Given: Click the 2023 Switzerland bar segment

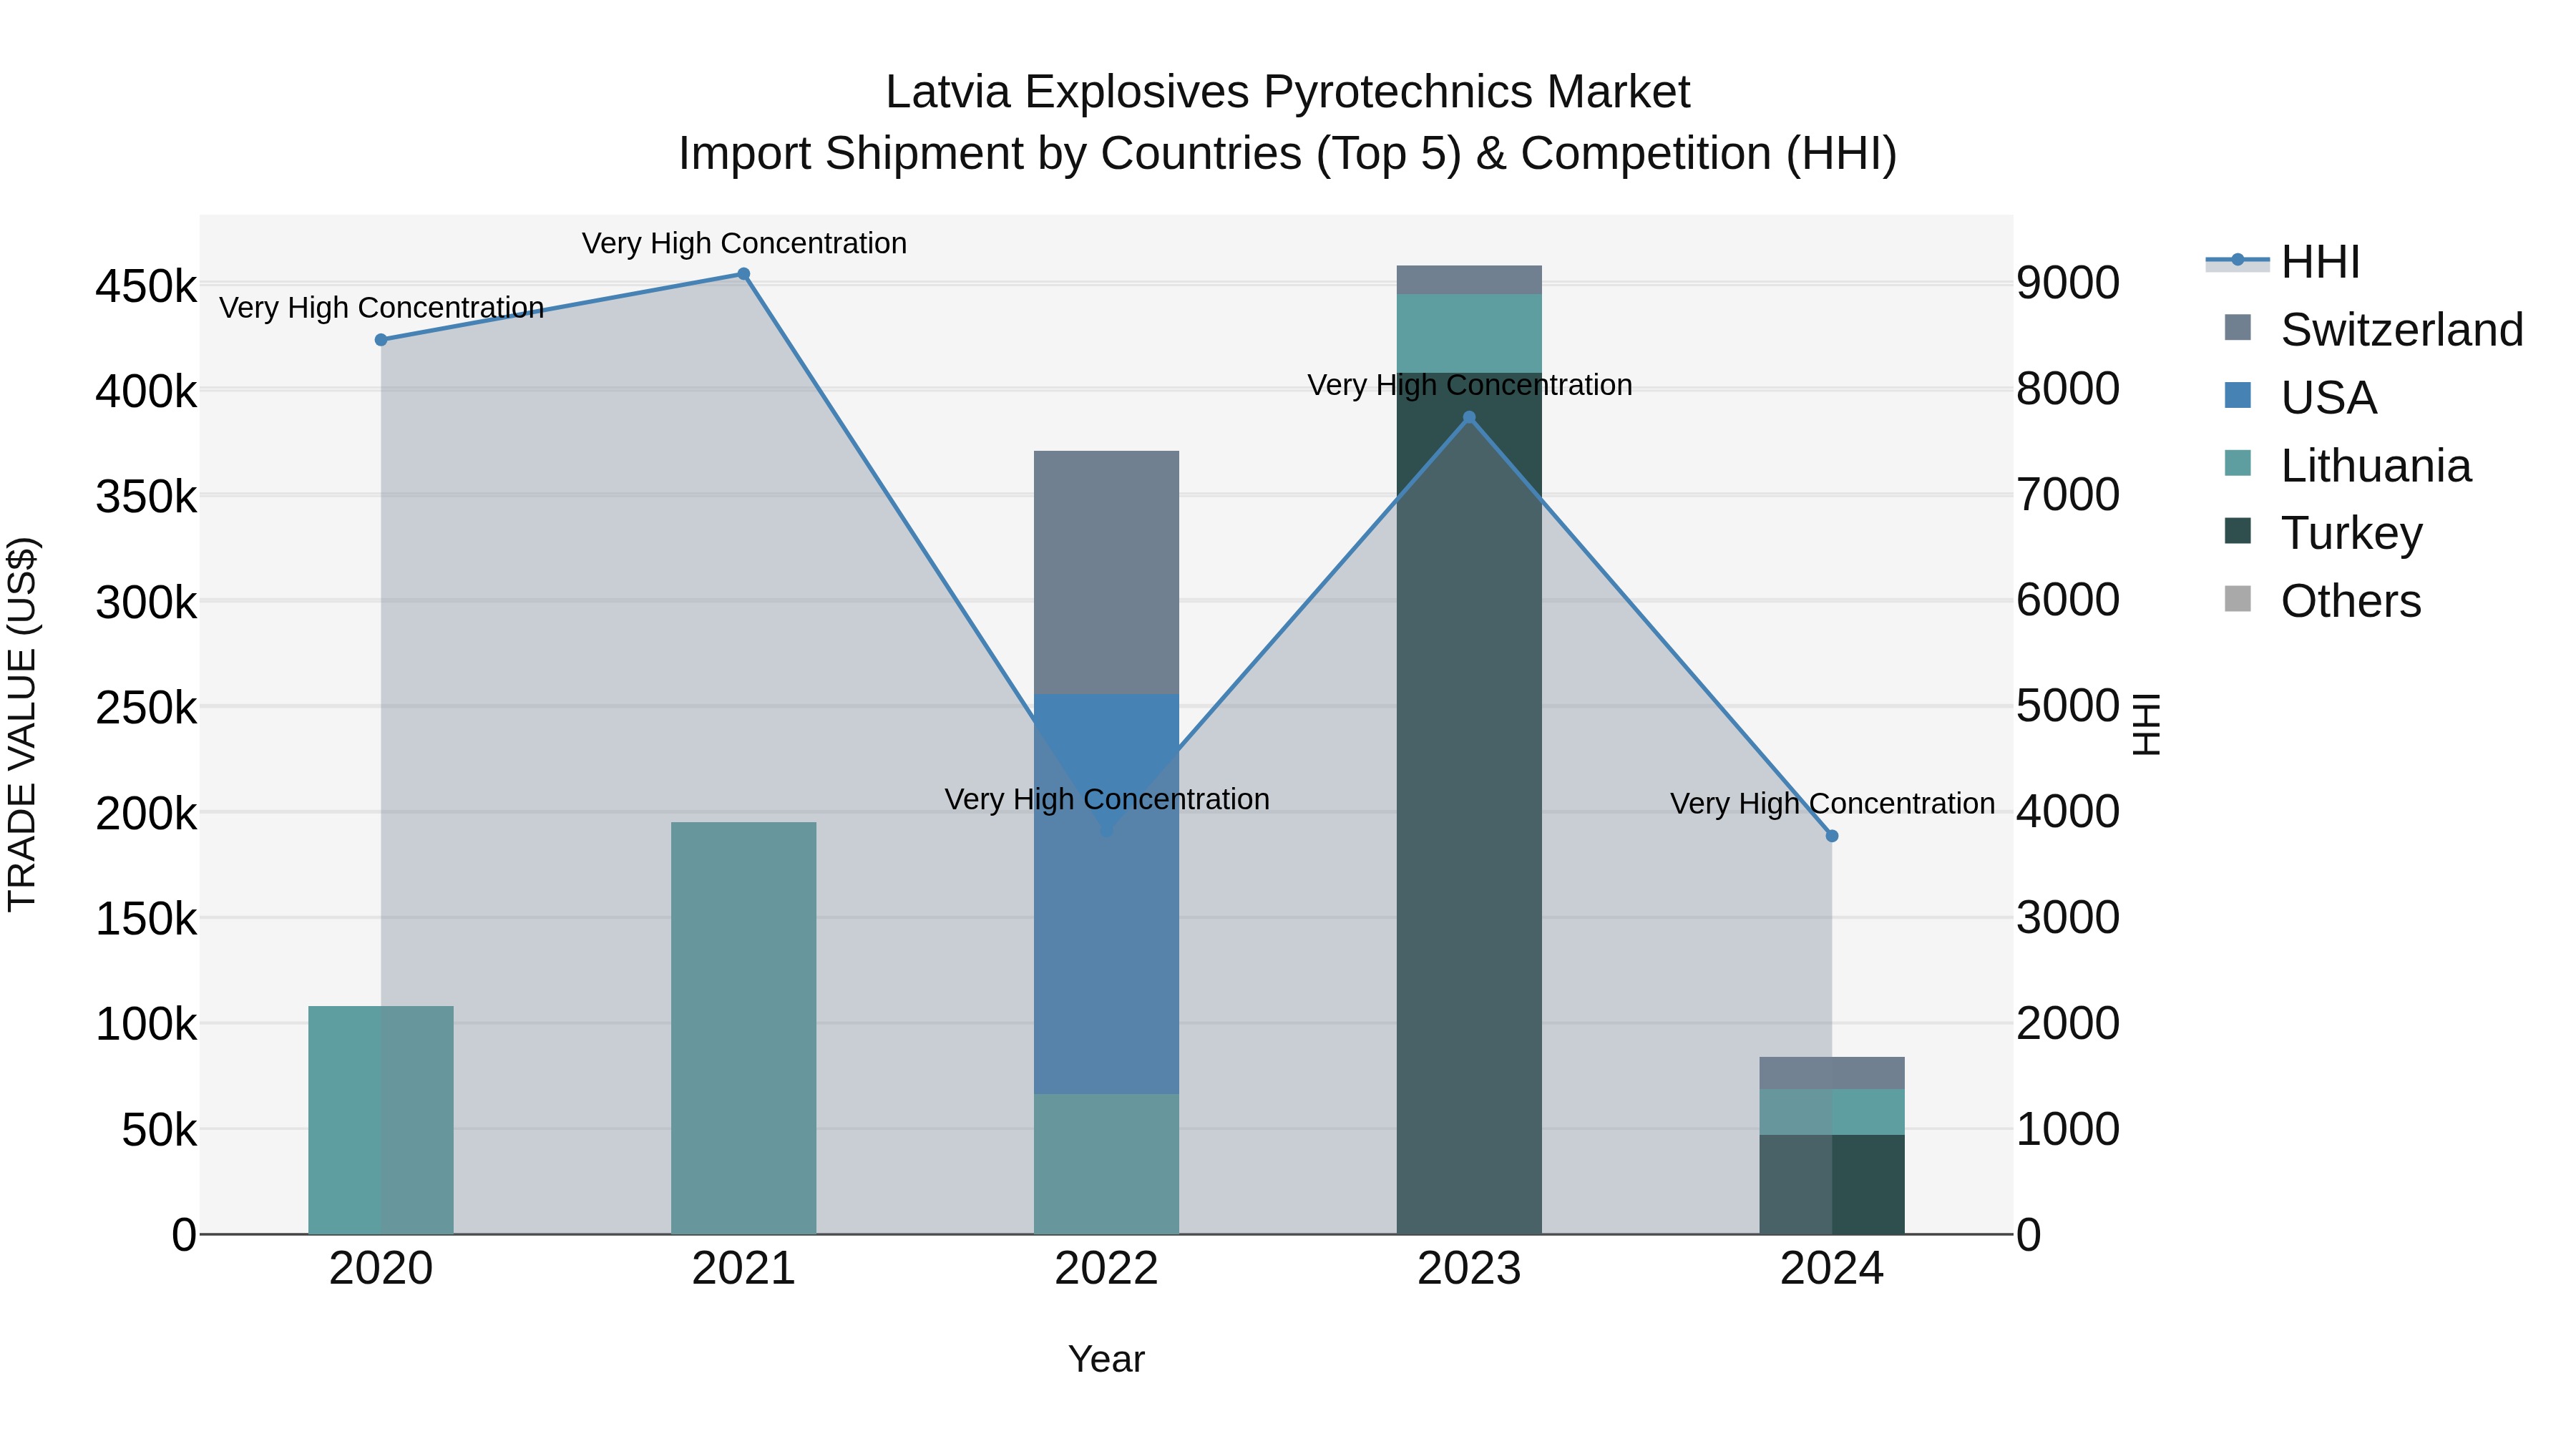Looking at the screenshot, I should 1469,280.
